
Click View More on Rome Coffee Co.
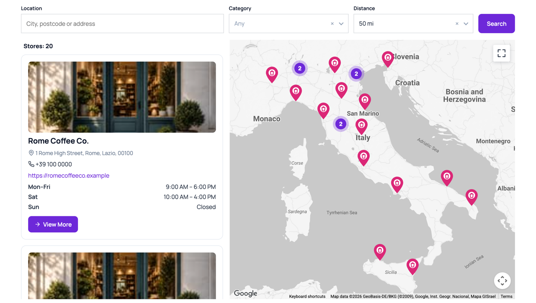(53, 224)
